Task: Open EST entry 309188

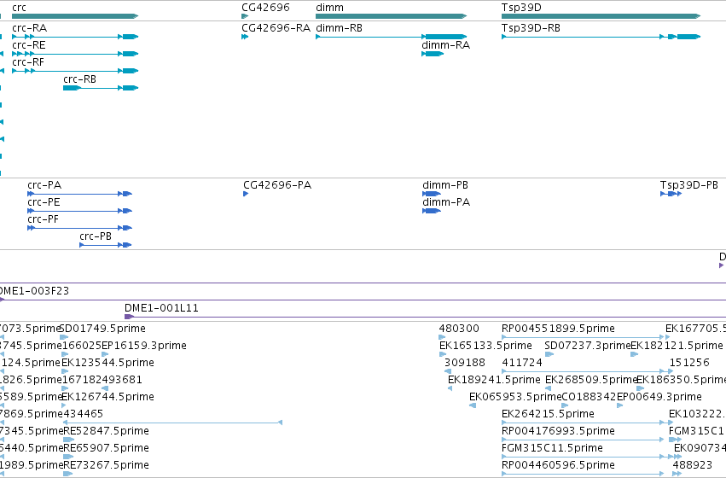Action: coord(465,363)
